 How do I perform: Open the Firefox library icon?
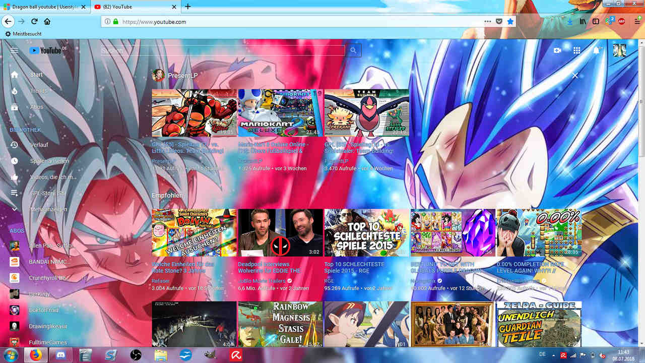click(583, 22)
